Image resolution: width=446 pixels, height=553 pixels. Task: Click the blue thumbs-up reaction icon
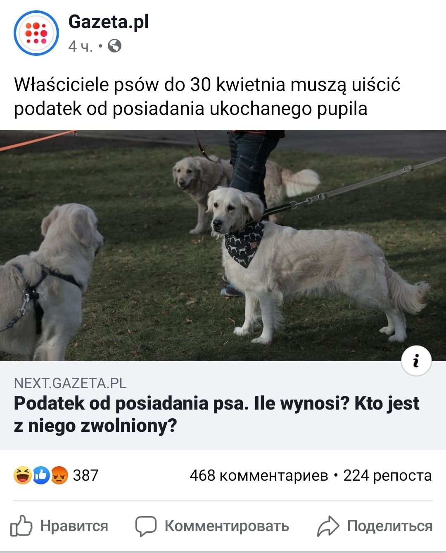(41, 475)
